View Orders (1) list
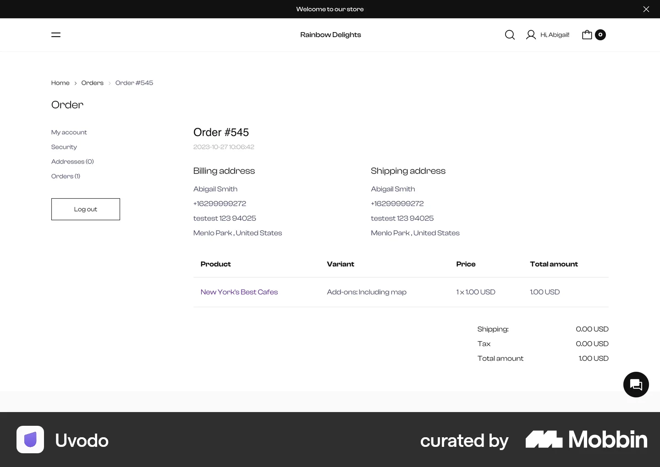660x467 pixels. point(66,176)
